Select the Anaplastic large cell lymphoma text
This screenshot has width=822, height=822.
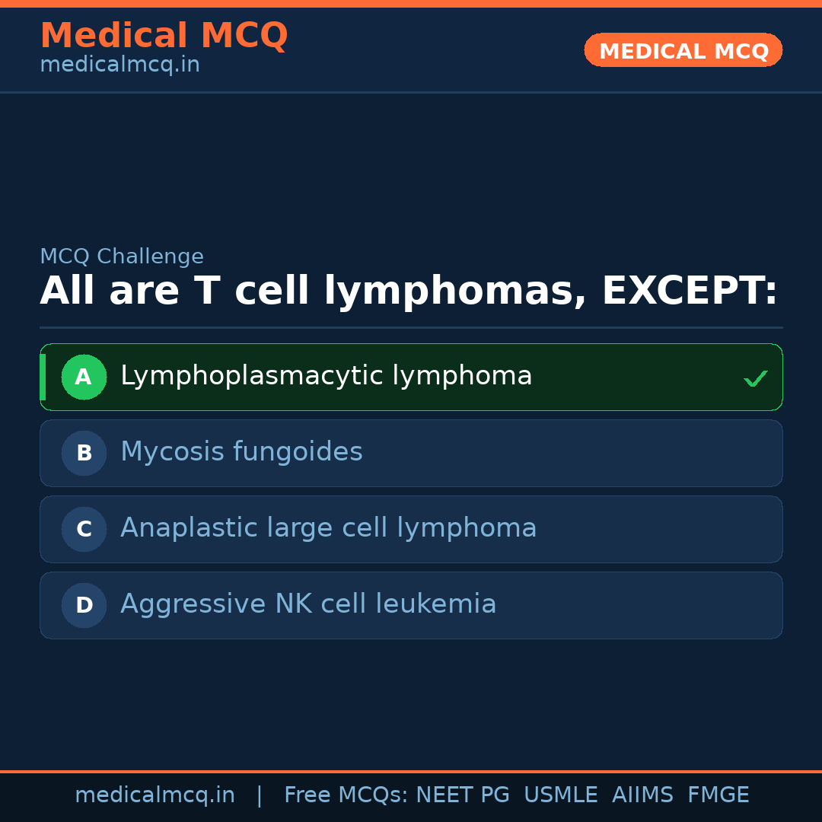[x=328, y=528]
